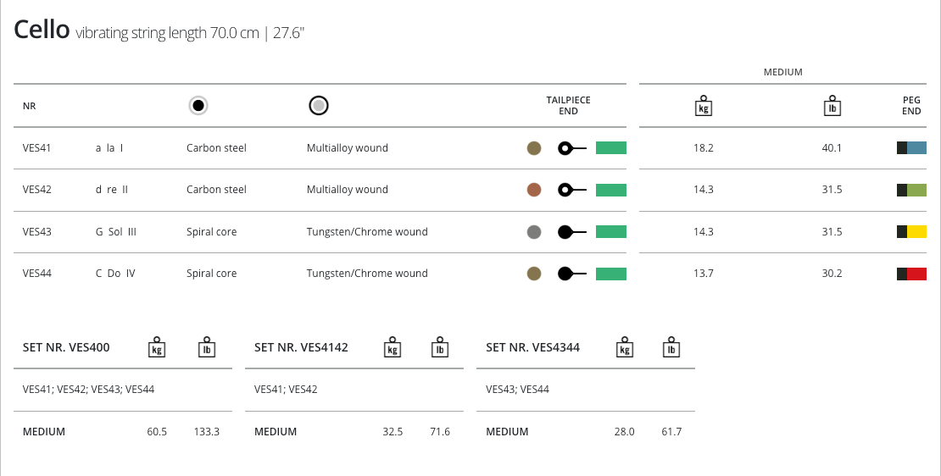Screen dimensions: 941x476
Task: Click the SET NR. VES400 heading
Action: (66, 347)
